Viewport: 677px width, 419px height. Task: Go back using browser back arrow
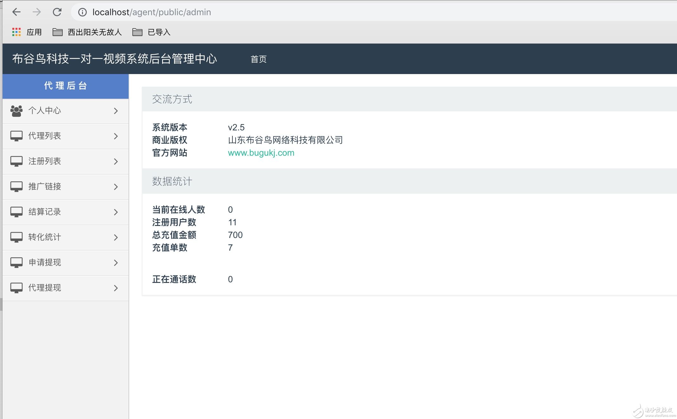tap(16, 12)
